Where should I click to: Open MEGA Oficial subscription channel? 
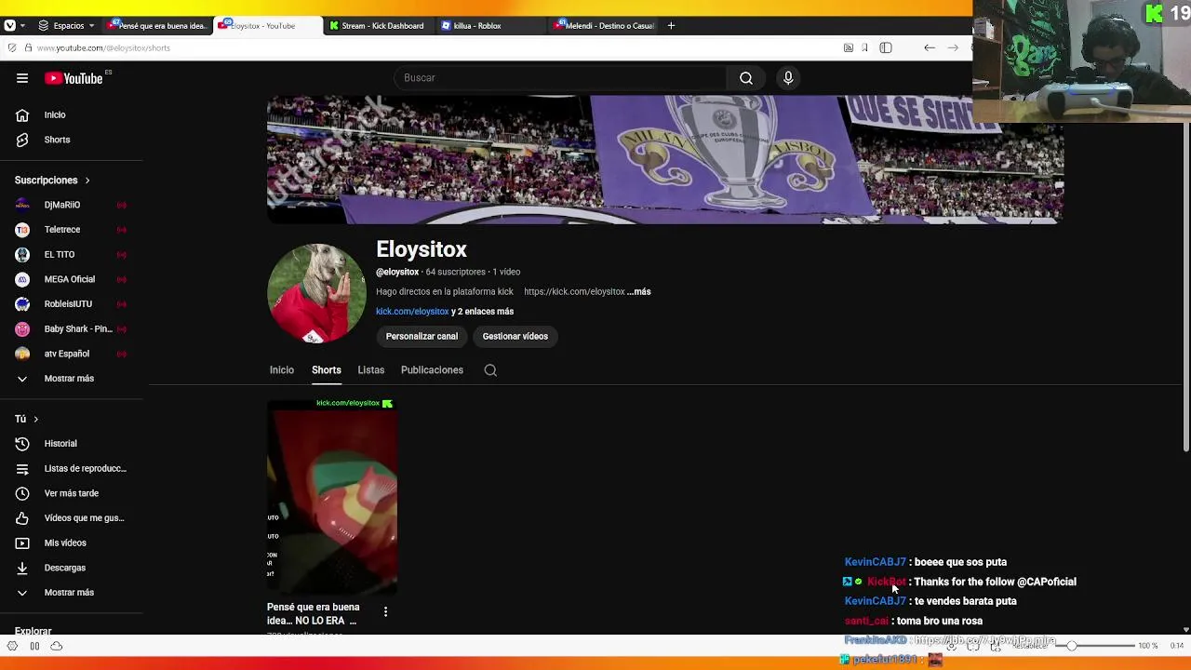click(69, 279)
